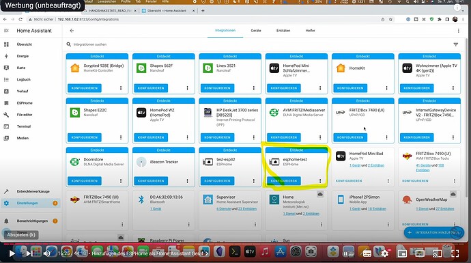Open the three-dot menu on esphome-test card

(x=320, y=181)
